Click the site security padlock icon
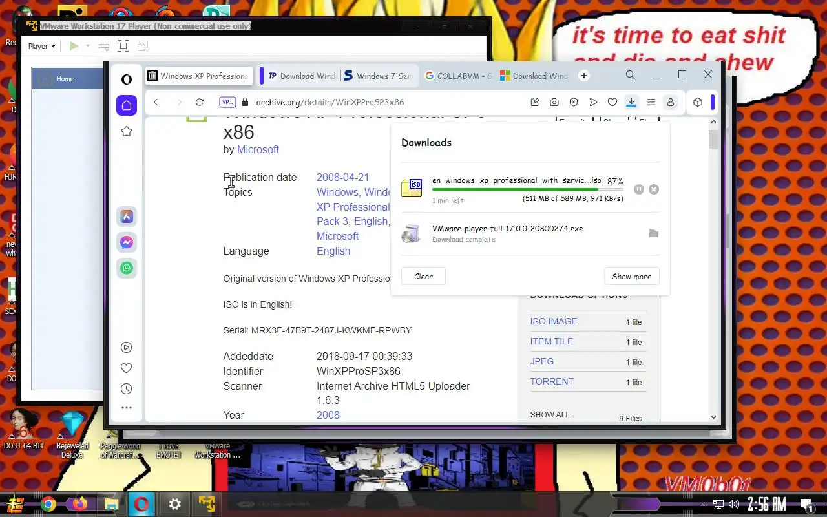Viewport: 827px width, 517px height. [244, 102]
